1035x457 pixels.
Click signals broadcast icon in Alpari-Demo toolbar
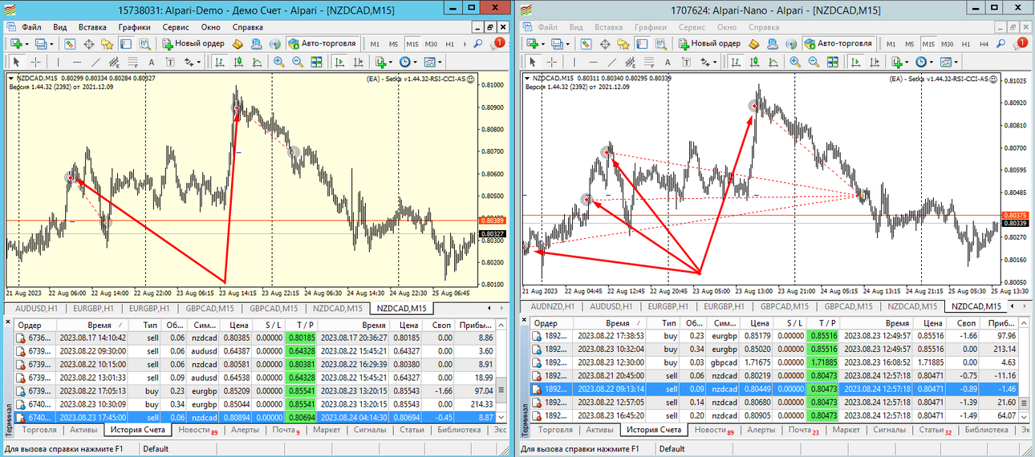274,43
